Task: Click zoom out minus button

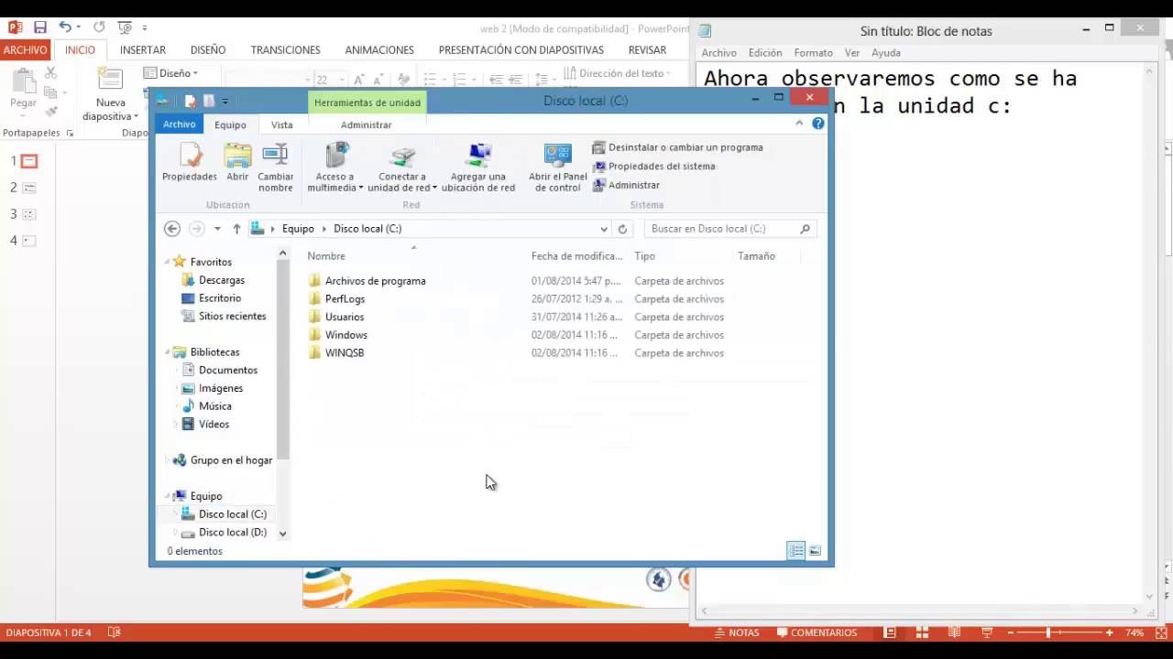Action: (x=1010, y=632)
